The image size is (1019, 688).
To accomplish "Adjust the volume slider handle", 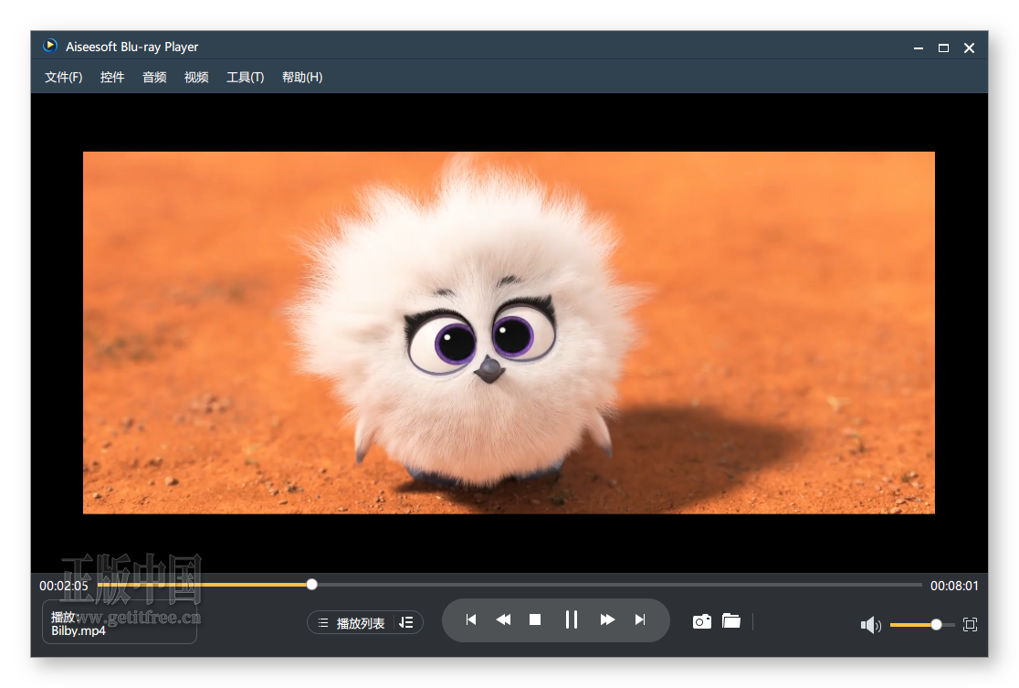I will coord(936,625).
